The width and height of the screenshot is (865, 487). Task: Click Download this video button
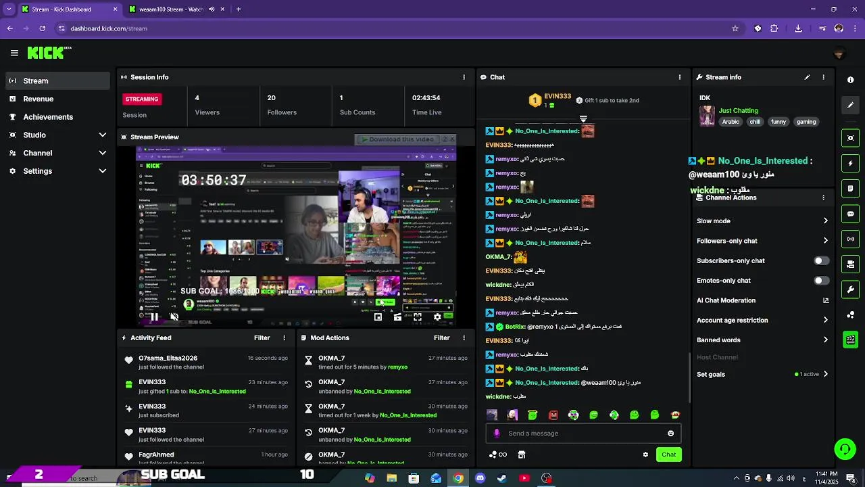click(x=397, y=139)
